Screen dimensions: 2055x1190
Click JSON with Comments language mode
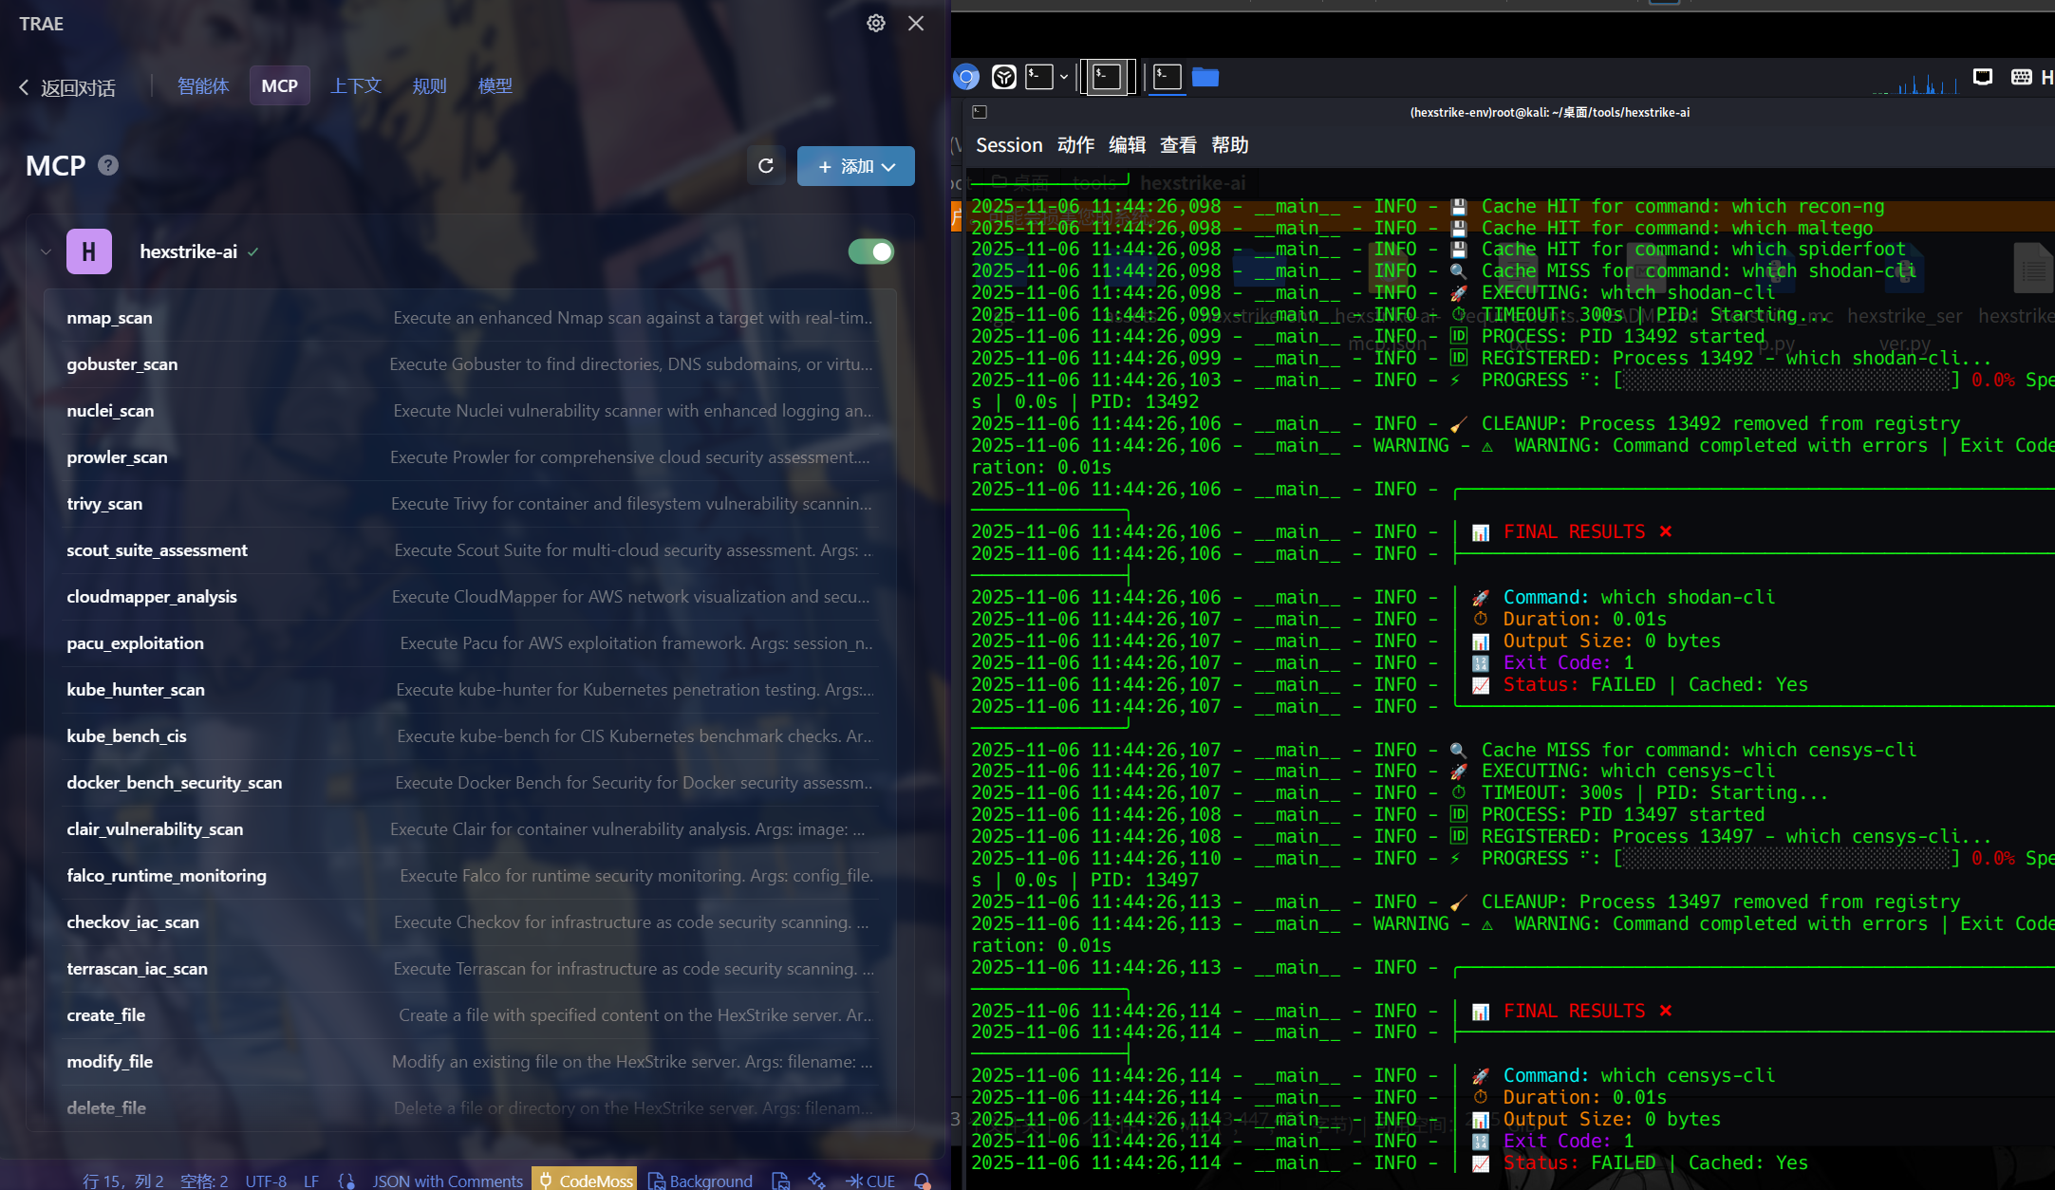[x=447, y=1180]
